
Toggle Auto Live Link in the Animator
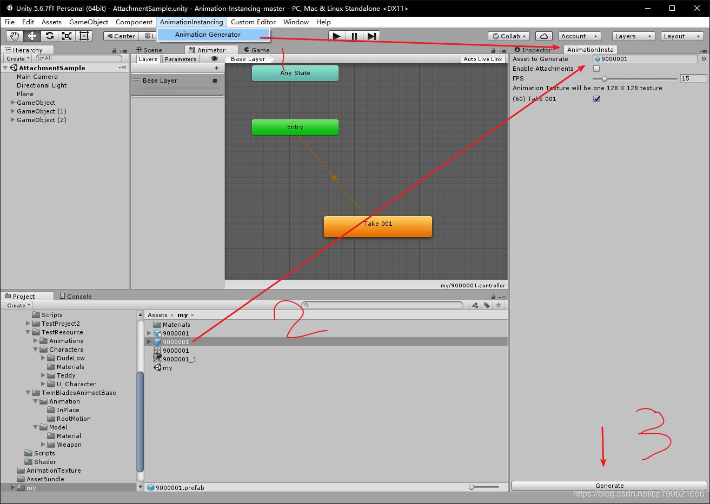[x=483, y=59]
